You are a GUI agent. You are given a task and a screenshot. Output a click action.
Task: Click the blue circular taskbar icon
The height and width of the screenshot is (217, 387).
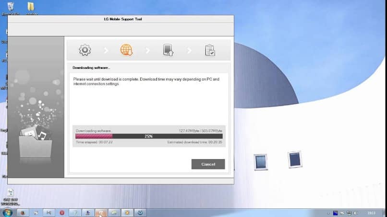pos(140,213)
